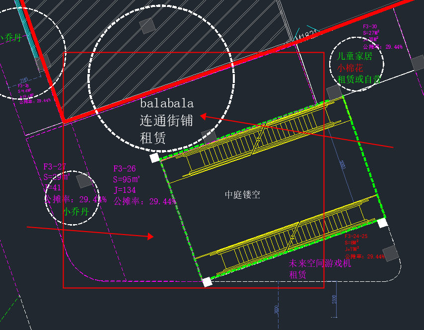Select gray column square inside F3-27 circle
Image resolution: width=424 pixels, height=330 pixels.
[x=84, y=181]
